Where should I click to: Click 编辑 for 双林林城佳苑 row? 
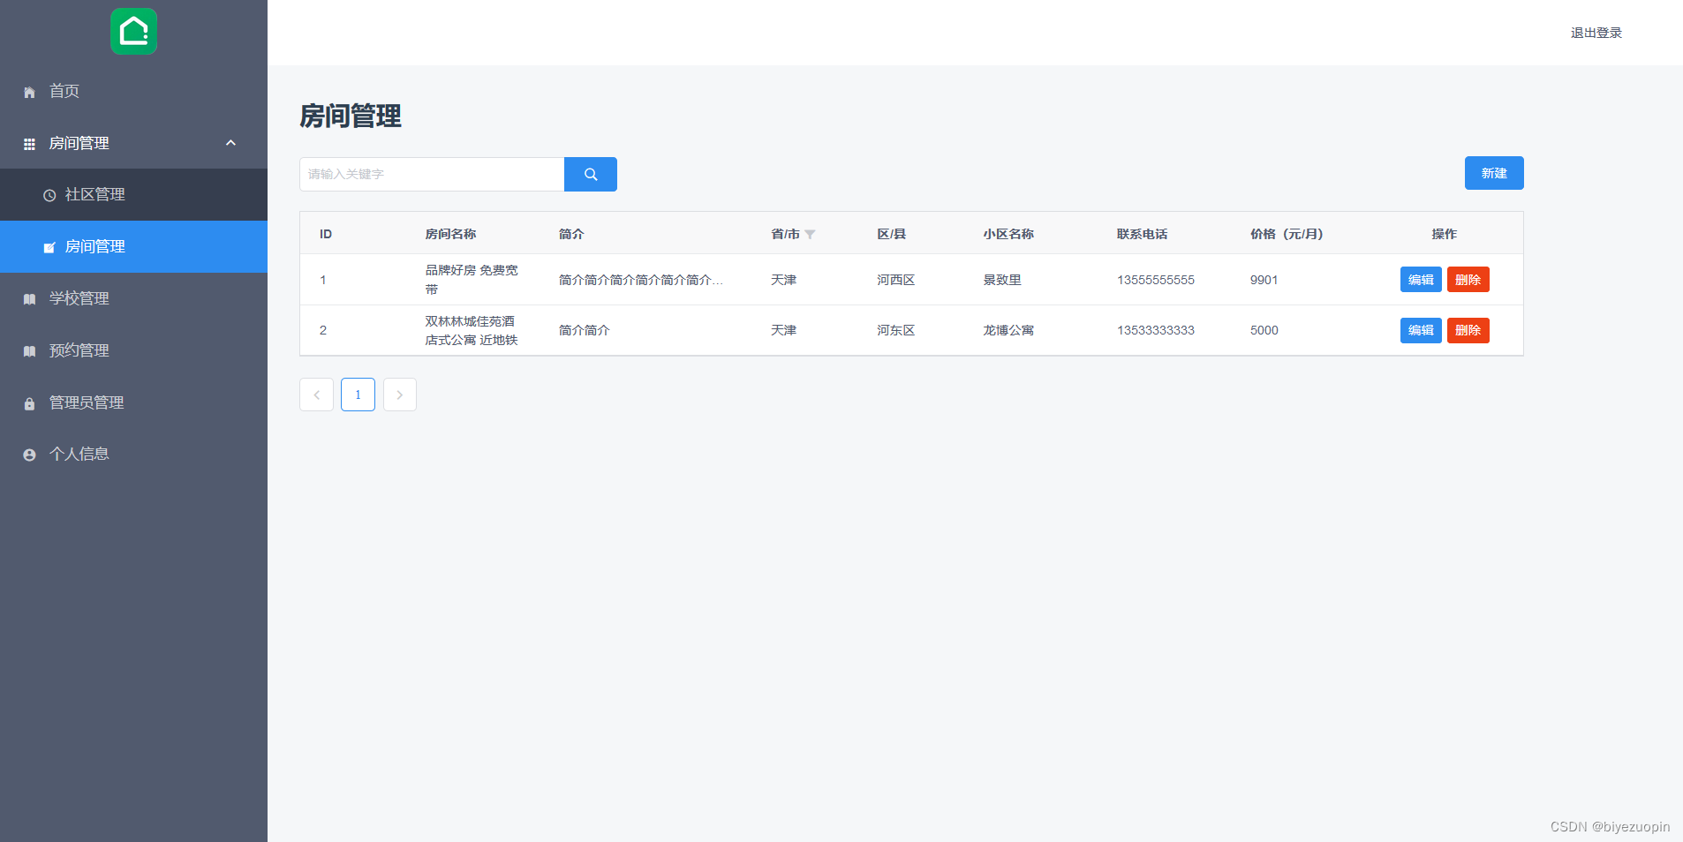1421,330
